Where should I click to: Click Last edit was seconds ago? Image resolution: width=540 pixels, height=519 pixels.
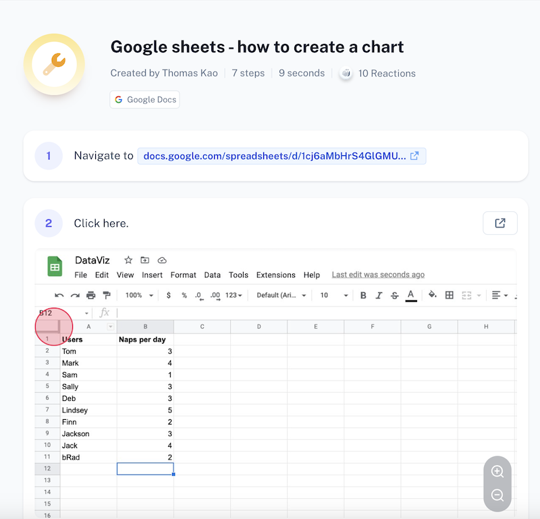tap(378, 275)
